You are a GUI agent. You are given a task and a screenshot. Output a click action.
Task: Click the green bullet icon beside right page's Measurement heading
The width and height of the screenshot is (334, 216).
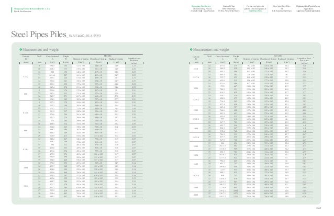191,49
